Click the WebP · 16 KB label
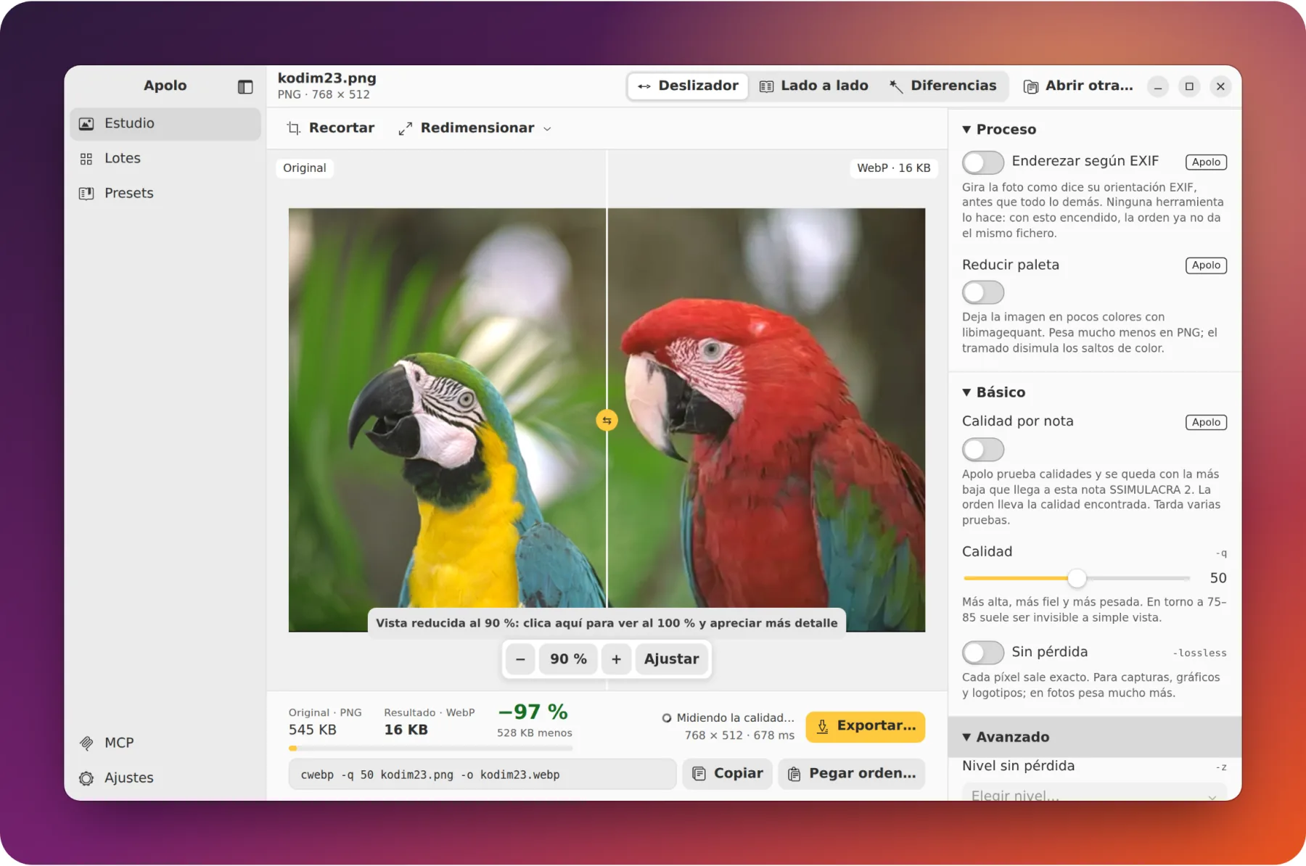Screen dimensions: 1306x866 894,168
